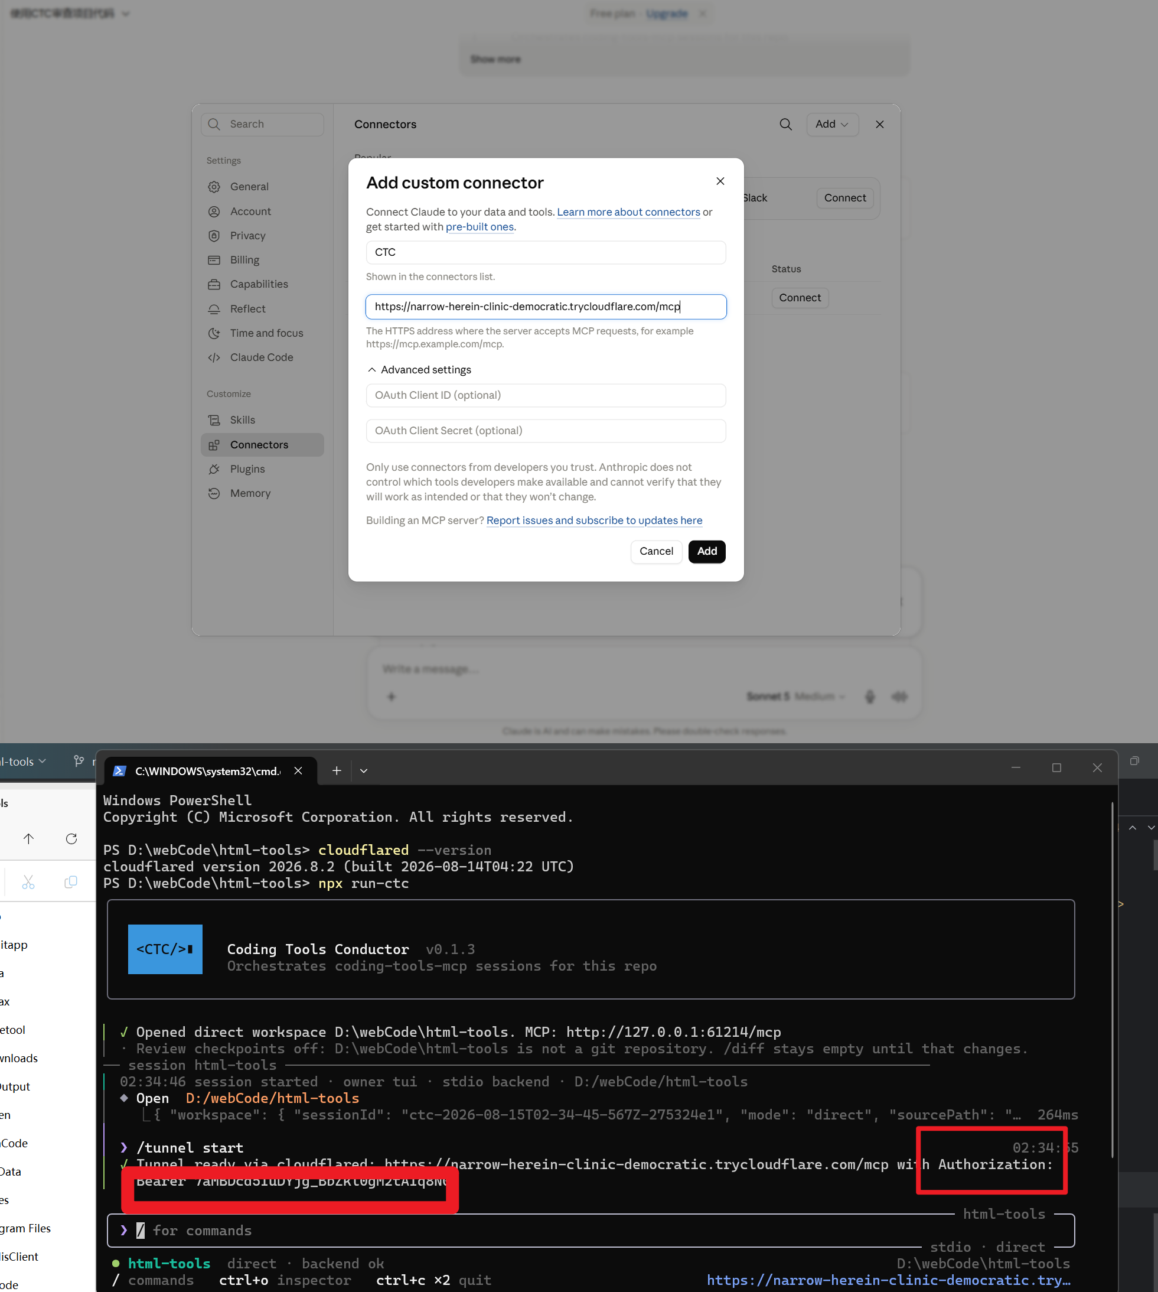
Task: Click the Skills icon
Action: pos(214,420)
